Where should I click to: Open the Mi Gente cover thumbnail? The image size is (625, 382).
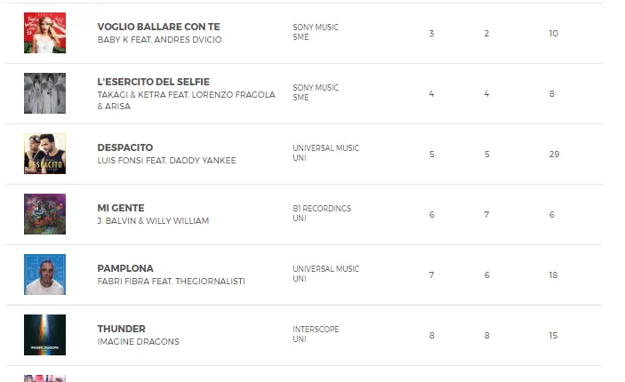coord(44,214)
